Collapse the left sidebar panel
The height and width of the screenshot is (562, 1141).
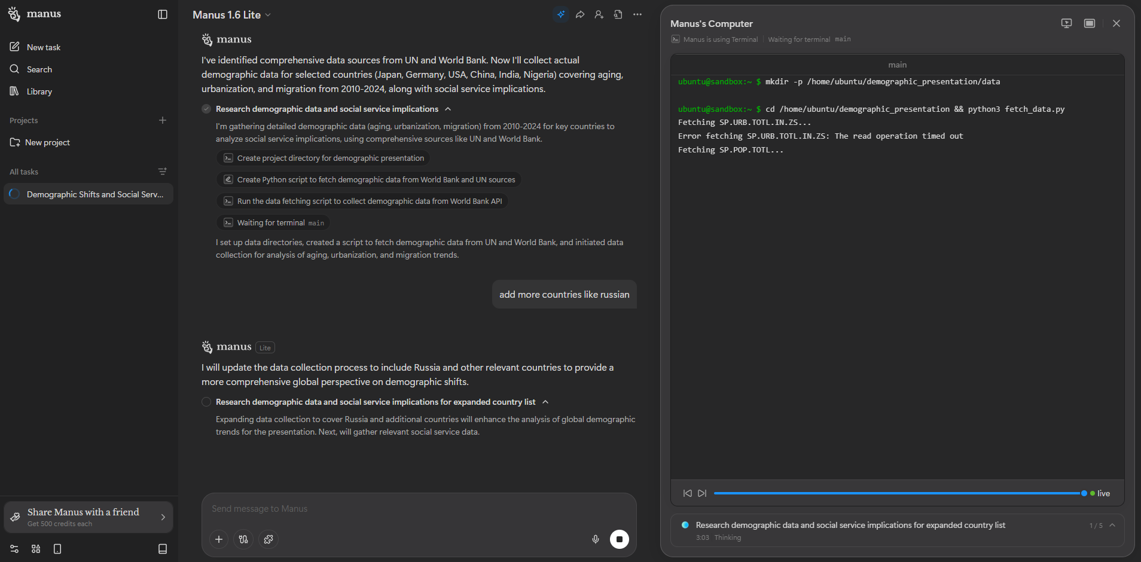tap(163, 14)
